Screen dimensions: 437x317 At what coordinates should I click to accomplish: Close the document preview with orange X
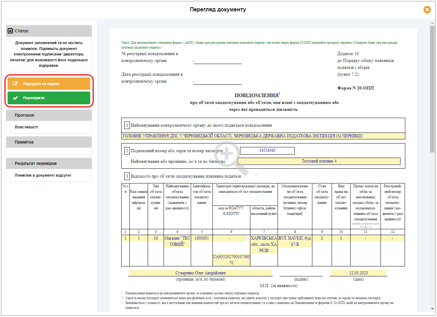coord(427,10)
